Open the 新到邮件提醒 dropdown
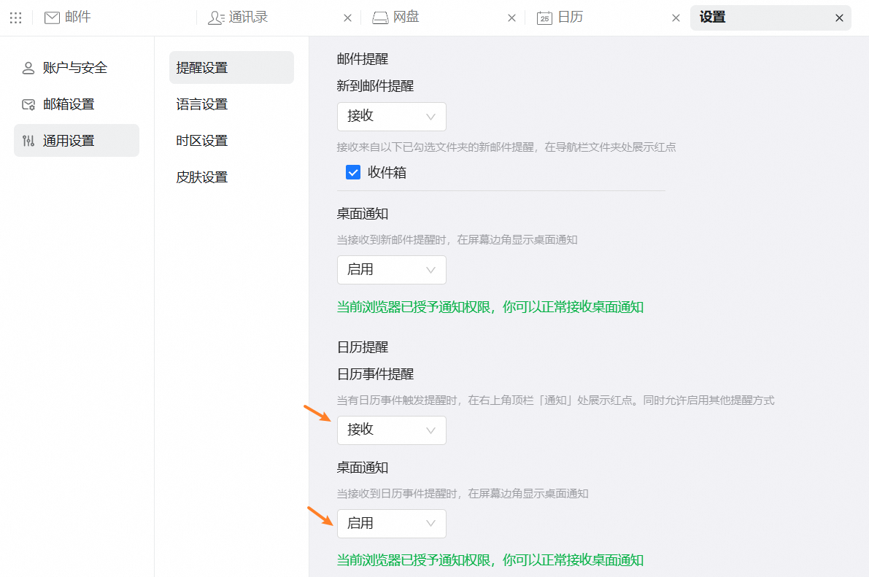869x577 pixels. [x=391, y=117]
